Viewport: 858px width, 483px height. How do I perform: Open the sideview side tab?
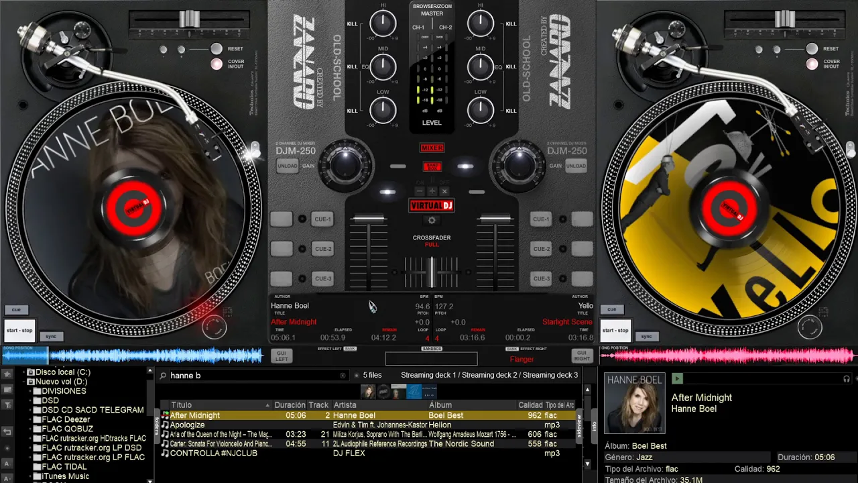pyautogui.click(x=580, y=426)
